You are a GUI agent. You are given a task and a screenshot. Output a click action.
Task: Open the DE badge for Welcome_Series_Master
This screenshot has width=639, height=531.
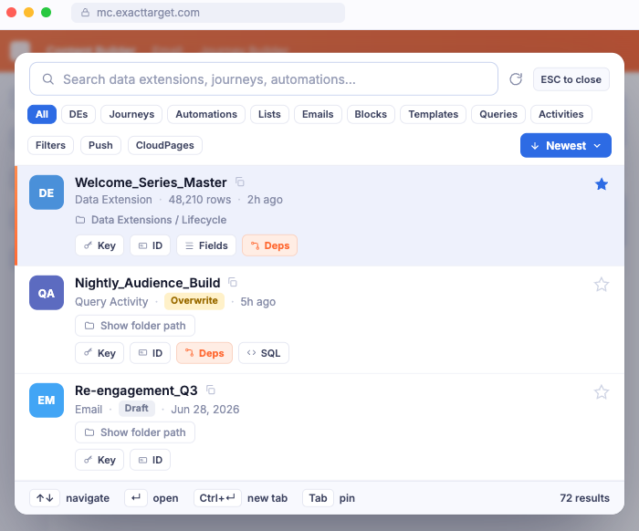pyautogui.click(x=47, y=193)
